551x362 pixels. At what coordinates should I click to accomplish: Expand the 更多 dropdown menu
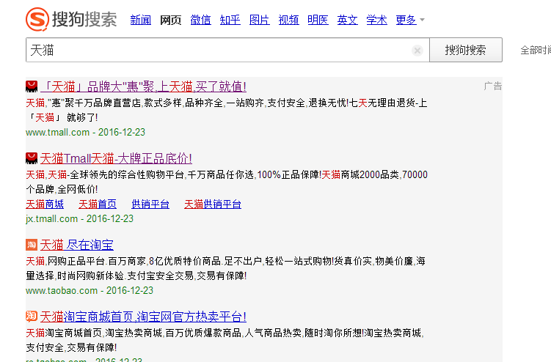[410, 20]
